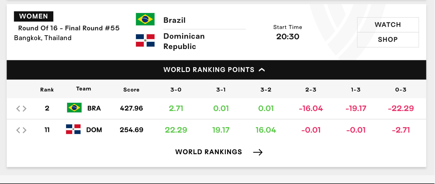435x184 pixels.
Task: Click the Brazil flag in match header
Action: (145, 19)
